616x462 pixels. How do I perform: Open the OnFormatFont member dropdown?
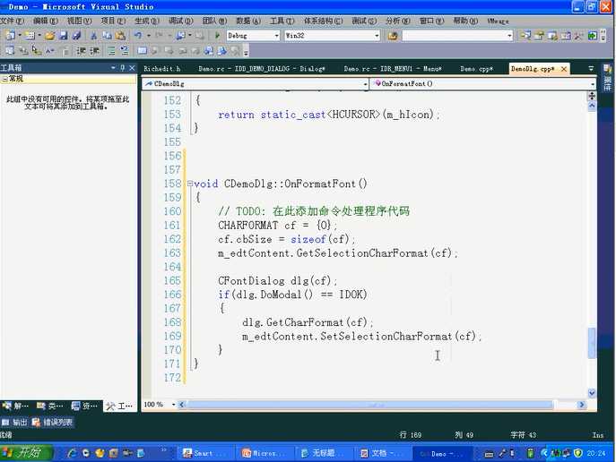pyautogui.click(x=593, y=84)
